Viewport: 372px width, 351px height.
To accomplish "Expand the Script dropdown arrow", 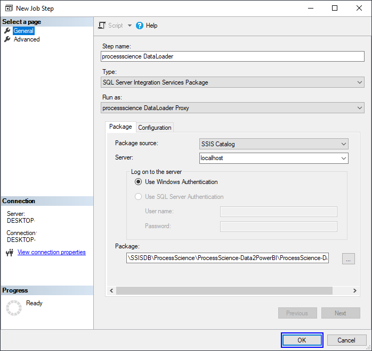I will coord(130,26).
